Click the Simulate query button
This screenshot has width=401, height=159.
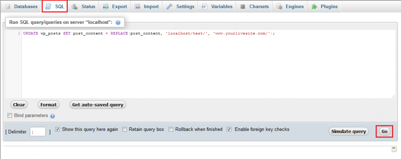click(349, 132)
